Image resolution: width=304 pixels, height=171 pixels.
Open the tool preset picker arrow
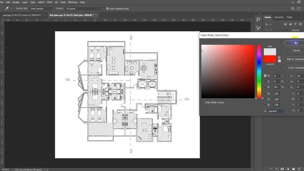tap(11, 9)
